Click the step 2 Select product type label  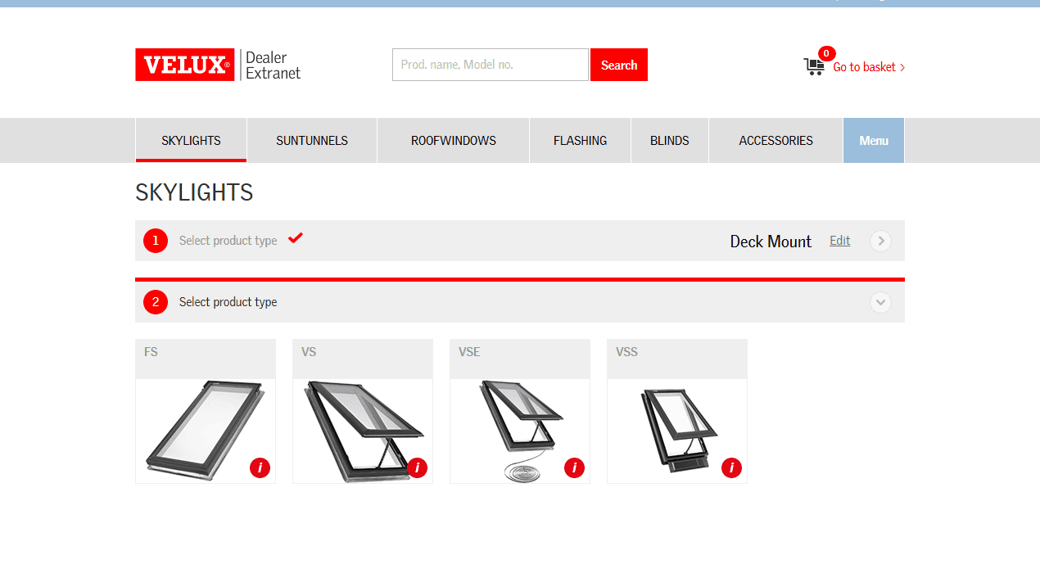pyautogui.click(x=228, y=302)
